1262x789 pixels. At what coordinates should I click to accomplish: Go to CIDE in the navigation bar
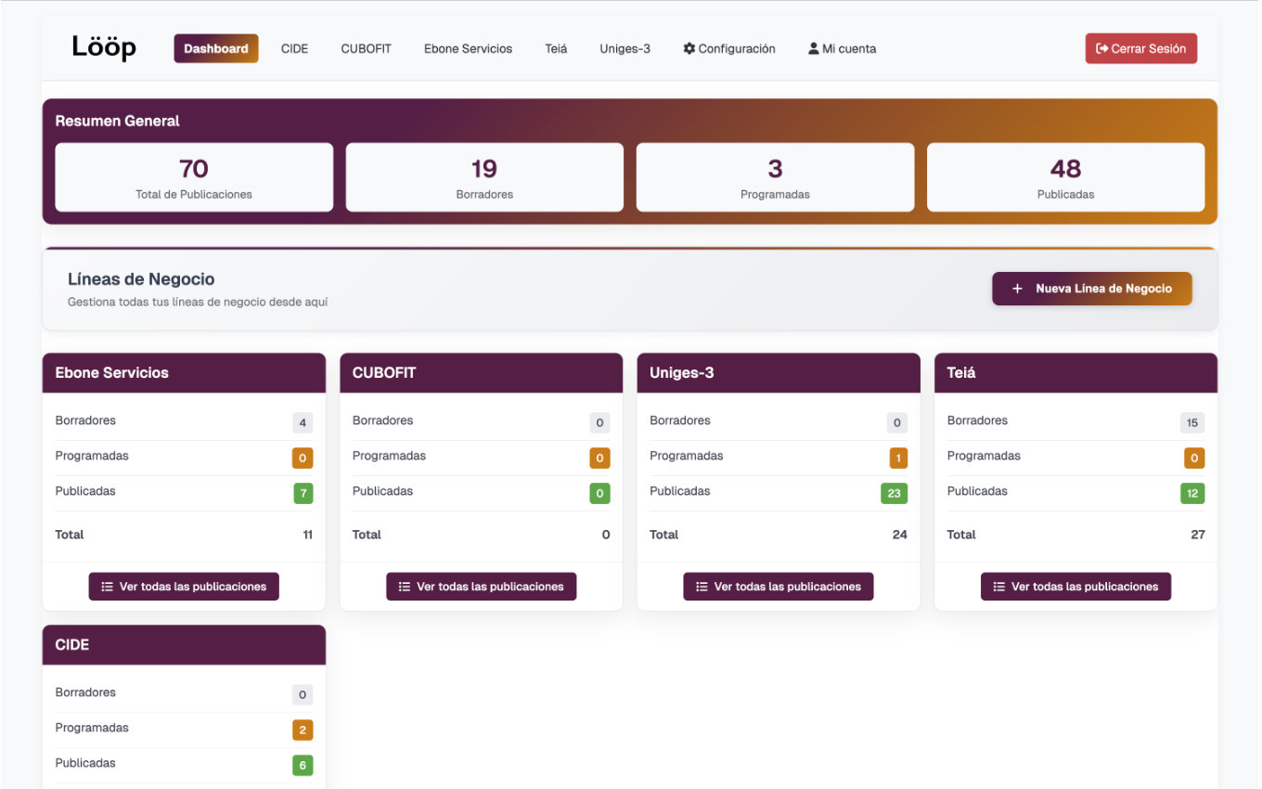pos(294,48)
